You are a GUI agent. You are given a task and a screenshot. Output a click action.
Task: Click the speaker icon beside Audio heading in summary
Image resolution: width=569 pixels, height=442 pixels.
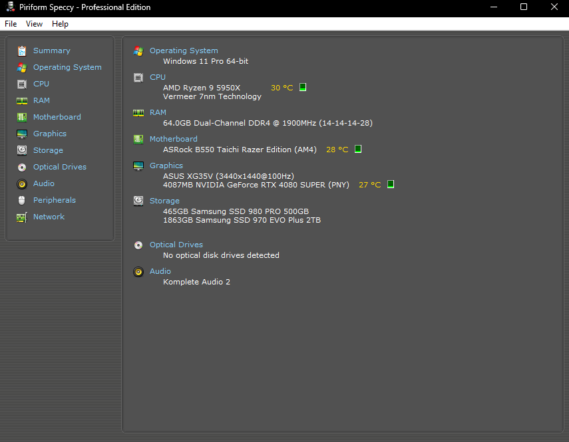pyautogui.click(x=138, y=272)
